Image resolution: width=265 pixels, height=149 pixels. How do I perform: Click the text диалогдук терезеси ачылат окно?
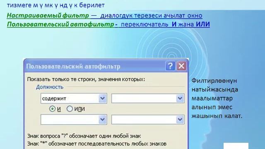(x=151, y=15)
